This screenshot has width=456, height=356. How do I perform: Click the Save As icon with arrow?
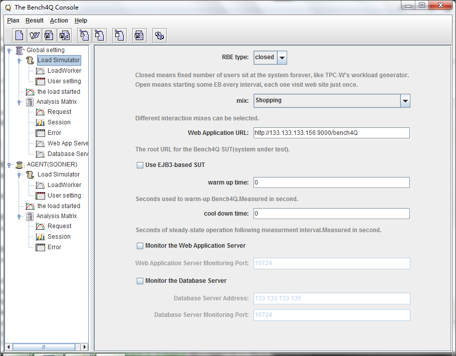point(64,36)
